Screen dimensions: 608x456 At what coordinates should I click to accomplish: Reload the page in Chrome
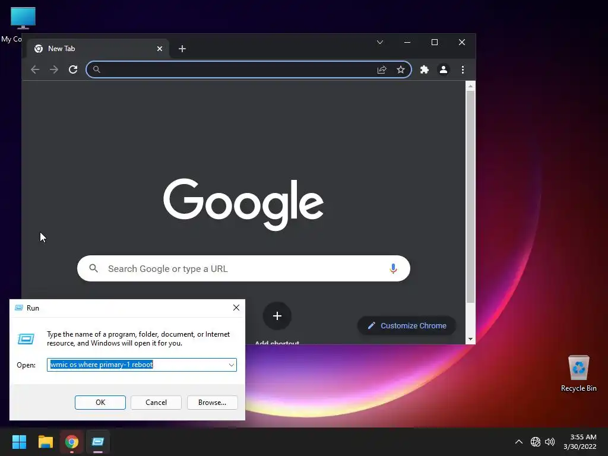(73, 69)
